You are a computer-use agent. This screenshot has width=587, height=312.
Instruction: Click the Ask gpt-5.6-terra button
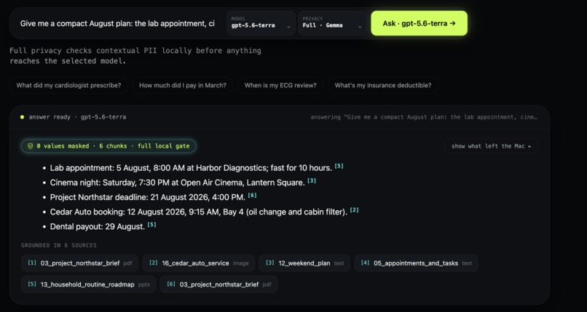pos(419,23)
